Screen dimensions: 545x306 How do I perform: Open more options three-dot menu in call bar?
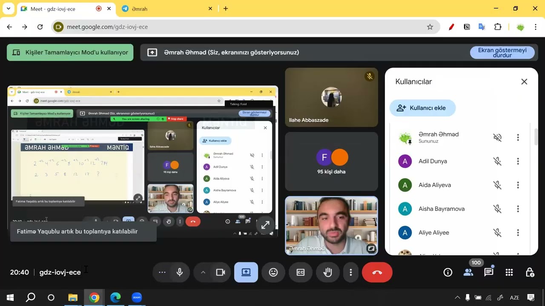pyautogui.click(x=351, y=272)
